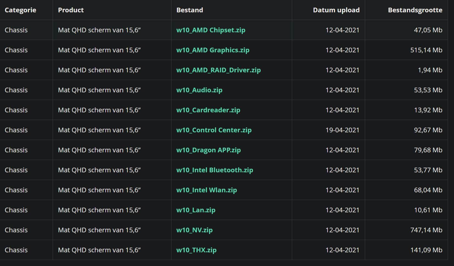Viewport: 454px width, 266px height.
Task: Download w10_Audio.zip driver
Action: click(x=199, y=90)
